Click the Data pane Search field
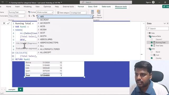The width and height of the screenshot is (169, 95). point(158,28)
